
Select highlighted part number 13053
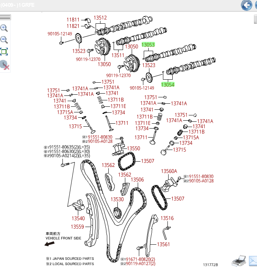148,45
